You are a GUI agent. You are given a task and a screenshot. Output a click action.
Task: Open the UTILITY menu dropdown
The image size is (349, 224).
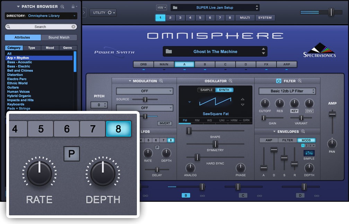coord(103,13)
